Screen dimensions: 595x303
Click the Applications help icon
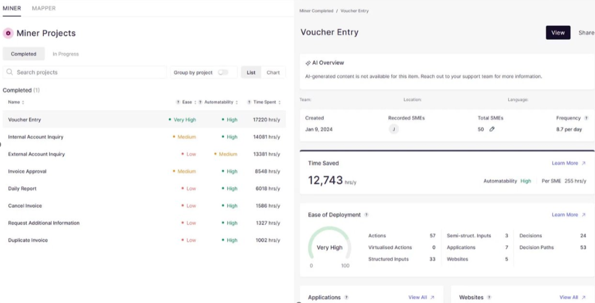(346, 297)
